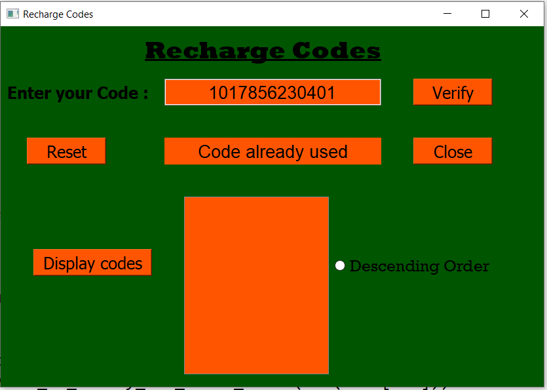
Task: Minimize the Recharge Codes window
Action: [x=447, y=14]
